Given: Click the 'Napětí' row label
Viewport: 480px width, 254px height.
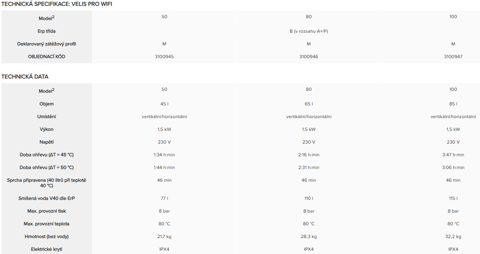Looking at the screenshot, I should (47, 142).
